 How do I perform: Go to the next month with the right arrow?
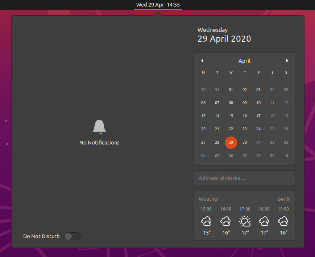287,61
